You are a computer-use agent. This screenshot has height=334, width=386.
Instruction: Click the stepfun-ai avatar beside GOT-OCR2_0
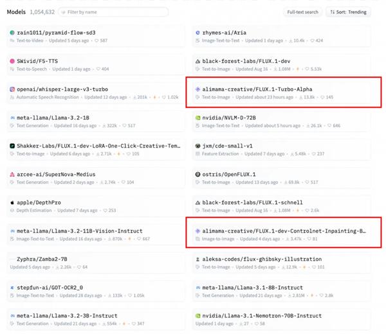click(12, 287)
